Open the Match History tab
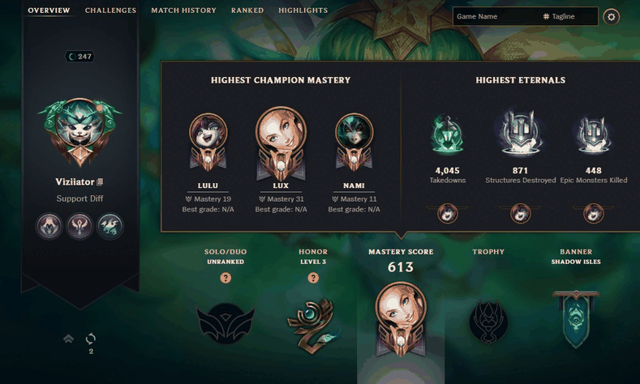 pos(183,11)
